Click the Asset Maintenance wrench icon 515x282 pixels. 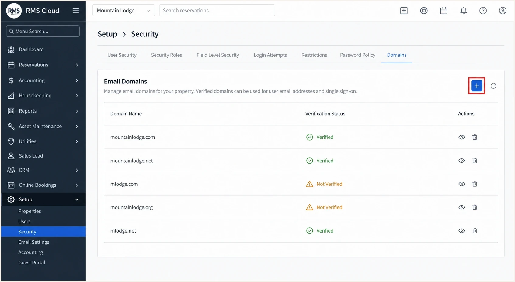(11, 126)
